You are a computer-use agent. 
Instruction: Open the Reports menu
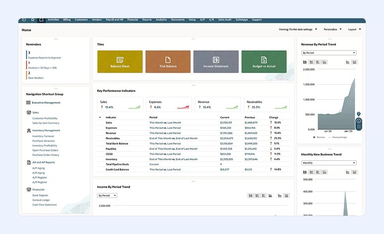(x=147, y=20)
